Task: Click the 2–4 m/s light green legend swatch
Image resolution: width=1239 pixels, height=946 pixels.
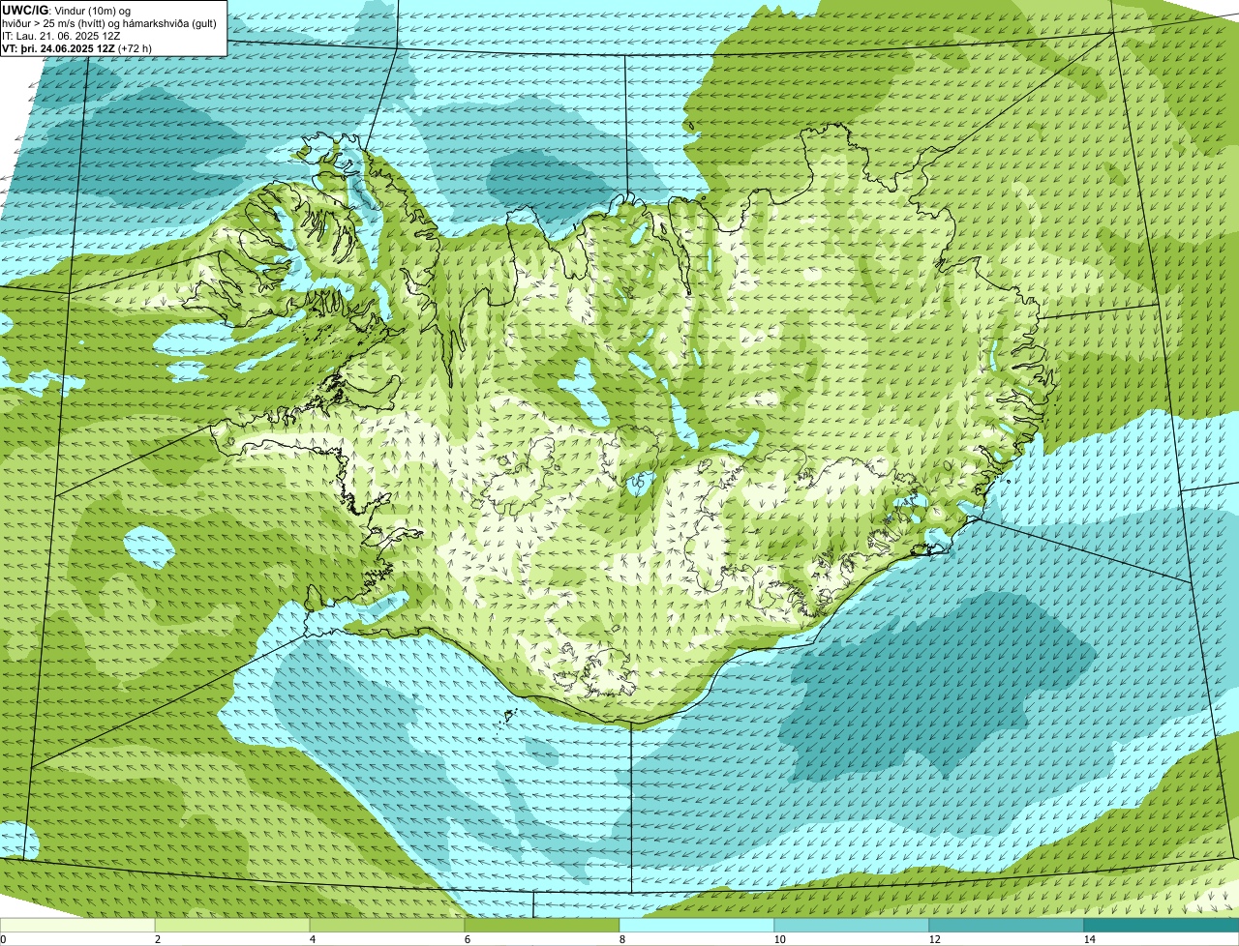Action: pos(232,926)
